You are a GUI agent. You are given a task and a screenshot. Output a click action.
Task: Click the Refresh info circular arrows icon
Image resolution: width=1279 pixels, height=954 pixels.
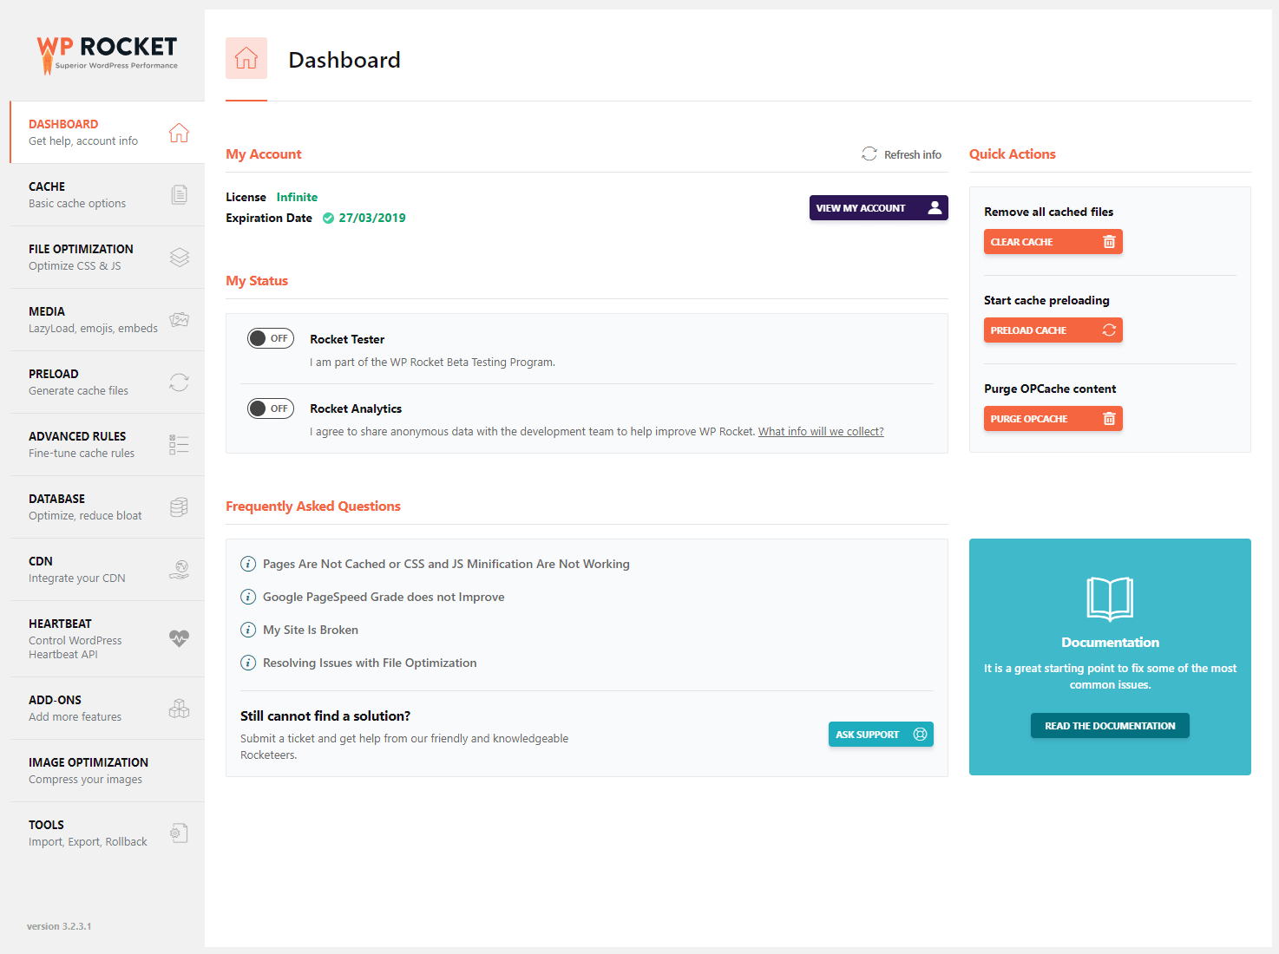pos(869,154)
